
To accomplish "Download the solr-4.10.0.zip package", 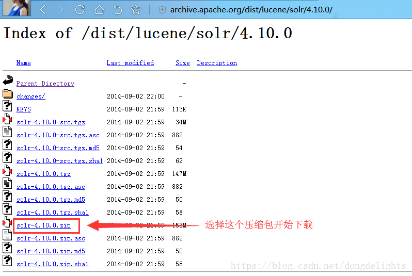I will coord(43,225).
